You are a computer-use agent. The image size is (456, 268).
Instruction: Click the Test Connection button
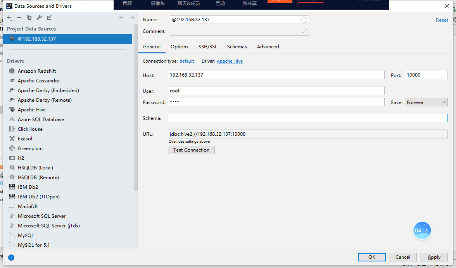pyautogui.click(x=191, y=150)
